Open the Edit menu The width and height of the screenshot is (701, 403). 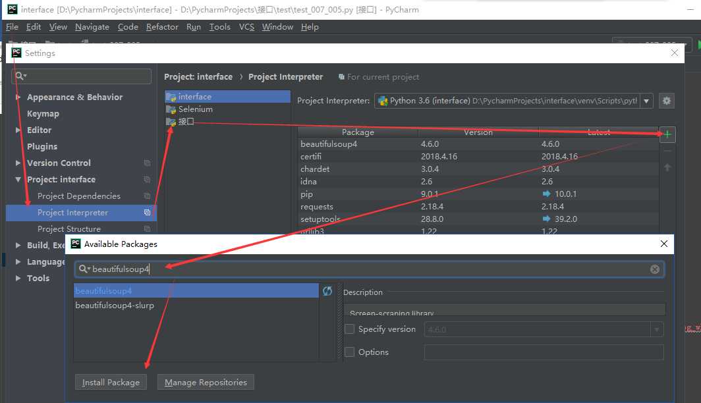[34, 27]
